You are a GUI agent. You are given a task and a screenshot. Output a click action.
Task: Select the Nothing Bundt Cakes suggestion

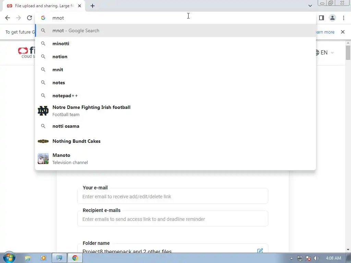pyautogui.click(x=175, y=141)
